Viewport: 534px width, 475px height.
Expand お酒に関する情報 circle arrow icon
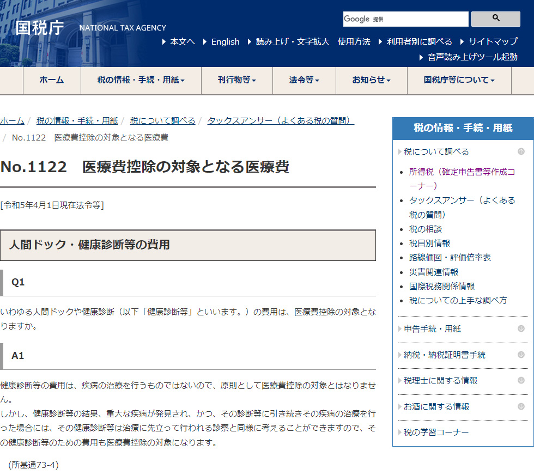[x=521, y=406]
